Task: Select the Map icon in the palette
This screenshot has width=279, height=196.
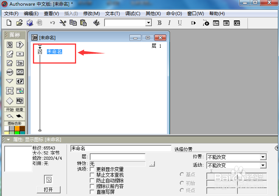Action: [20, 63]
